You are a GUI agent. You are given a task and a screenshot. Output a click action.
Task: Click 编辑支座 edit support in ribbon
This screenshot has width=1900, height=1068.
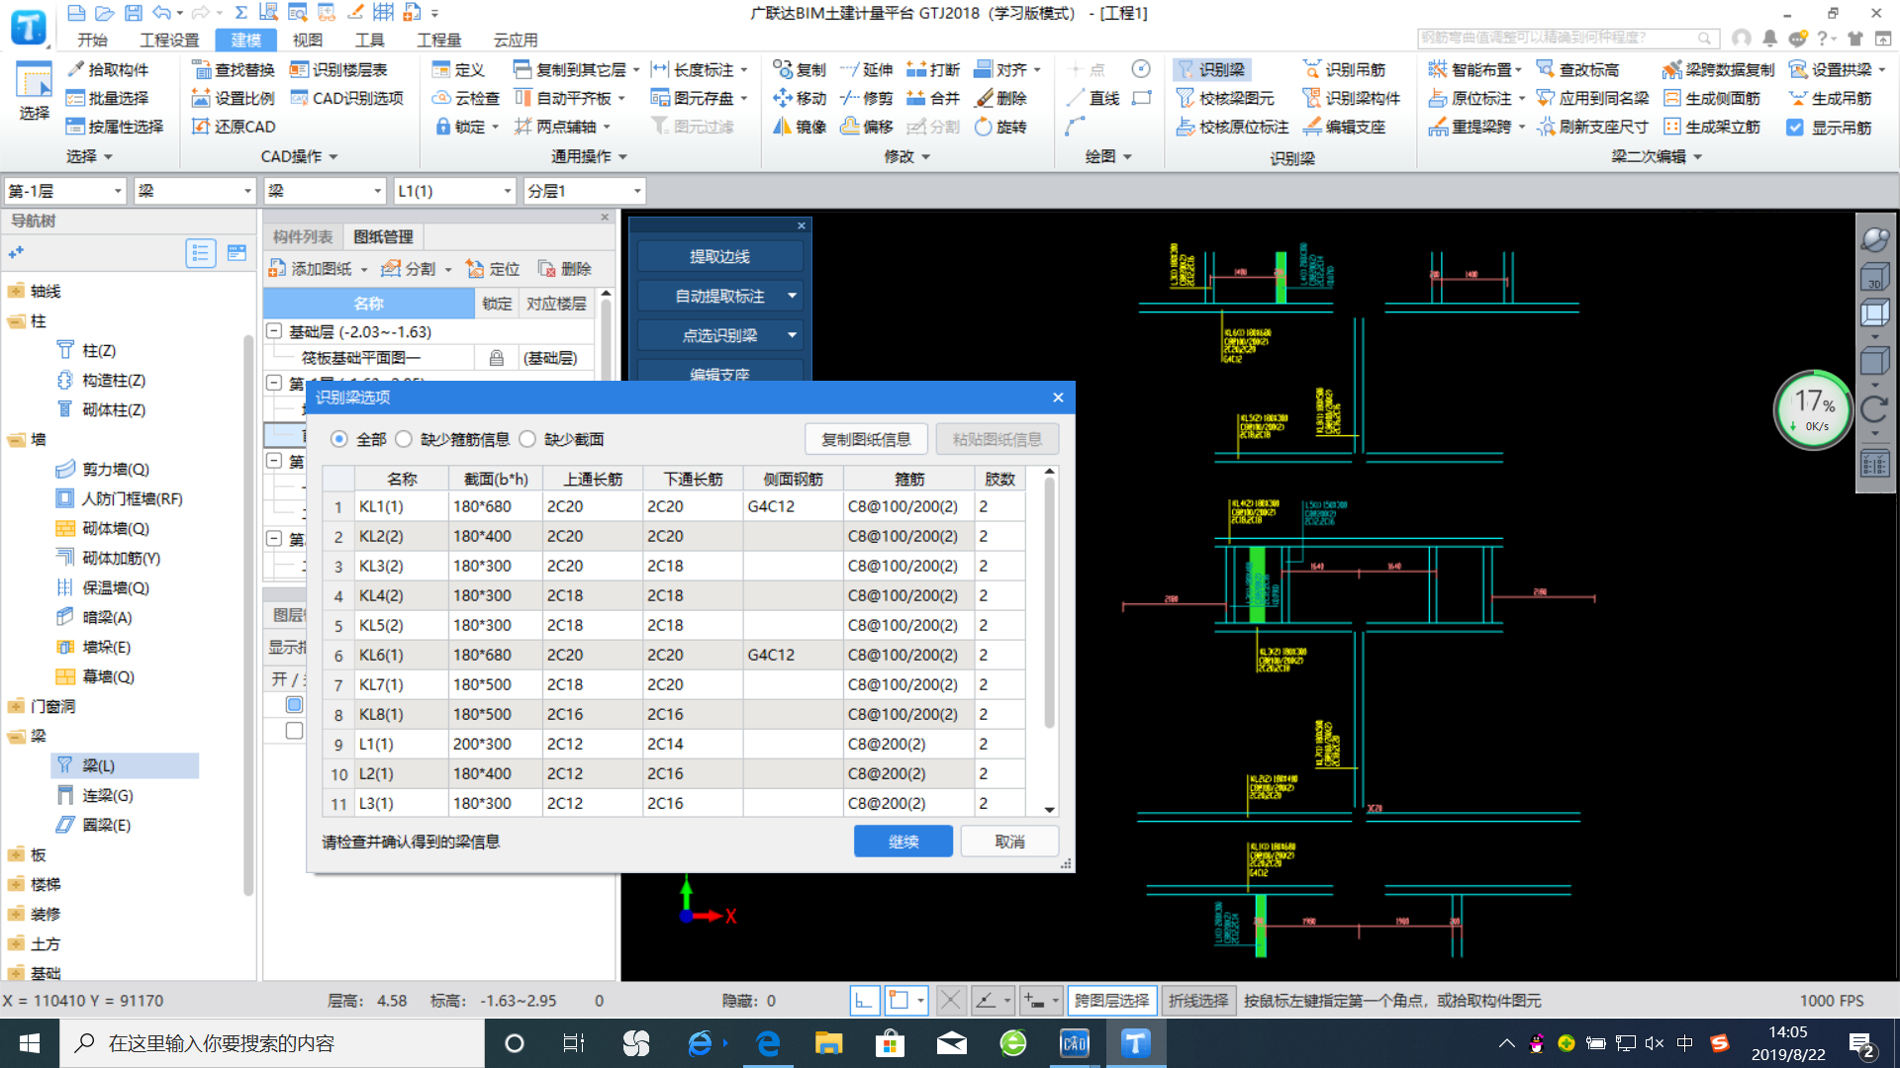pyautogui.click(x=1344, y=127)
